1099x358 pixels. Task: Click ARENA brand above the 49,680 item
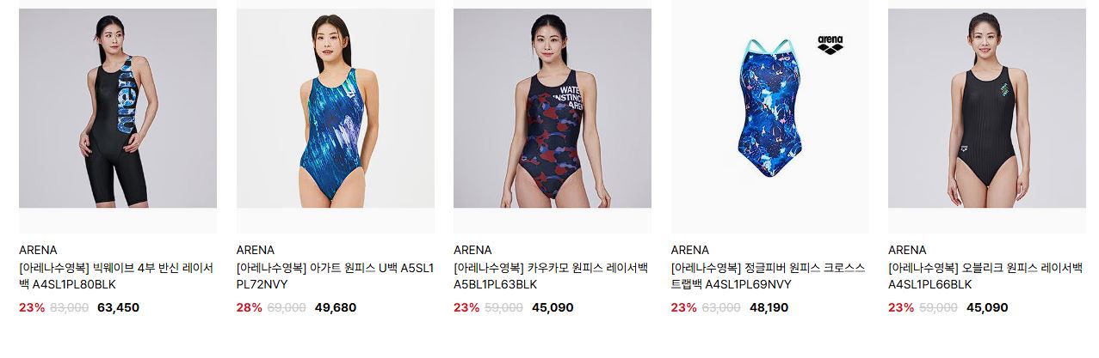click(256, 250)
